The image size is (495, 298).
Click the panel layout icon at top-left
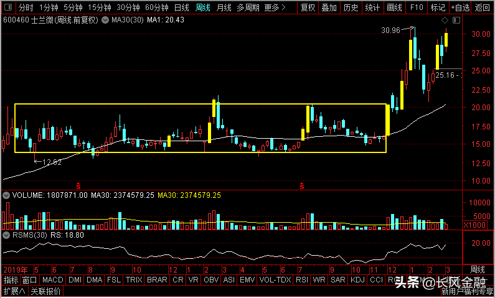(8, 7)
